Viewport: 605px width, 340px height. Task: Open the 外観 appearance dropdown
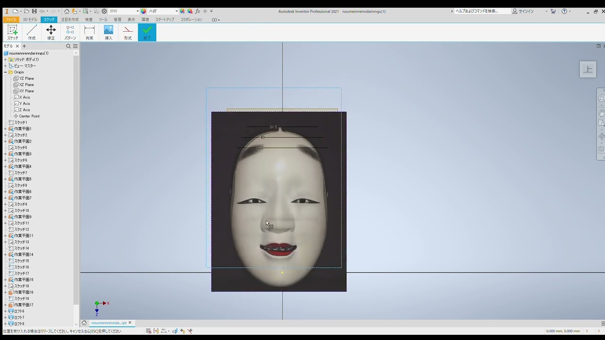[163, 11]
